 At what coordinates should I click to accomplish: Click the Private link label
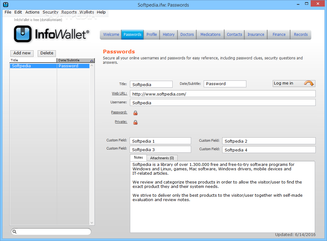tap(121, 122)
